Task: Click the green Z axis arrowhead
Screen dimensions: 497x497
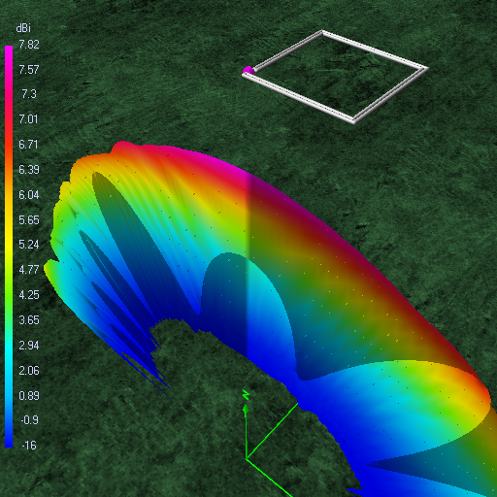Action: tap(246, 410)
